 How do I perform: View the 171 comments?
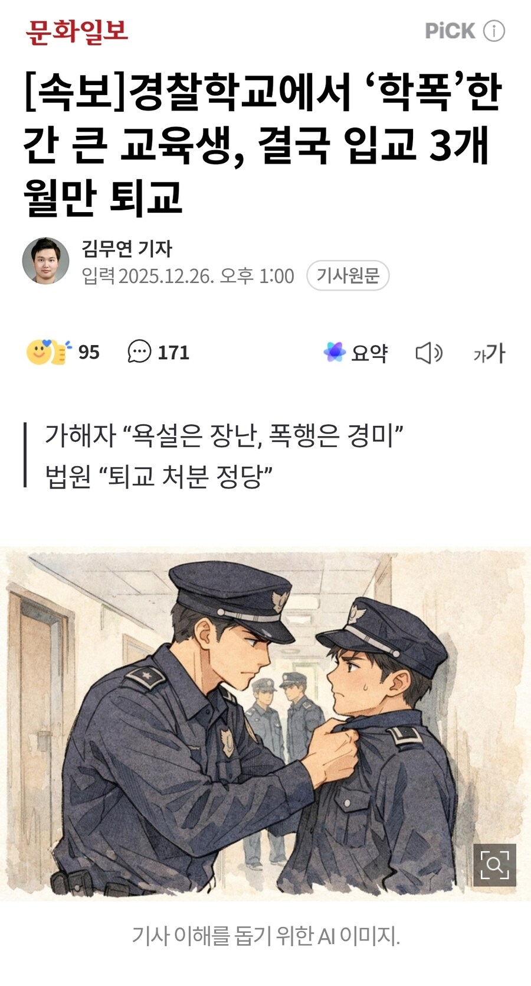pyautogui.click(x=173, y=352)
